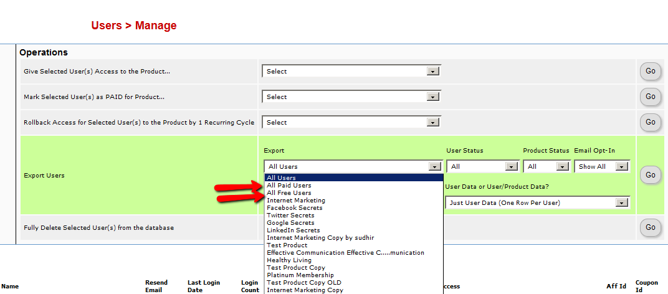Select All Free Users option
Screen dimensions: 668x294
289,193
